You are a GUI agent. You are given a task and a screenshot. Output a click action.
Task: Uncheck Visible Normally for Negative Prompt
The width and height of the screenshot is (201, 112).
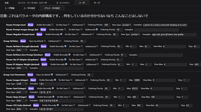pyautogui.click(x=61, y=34)
